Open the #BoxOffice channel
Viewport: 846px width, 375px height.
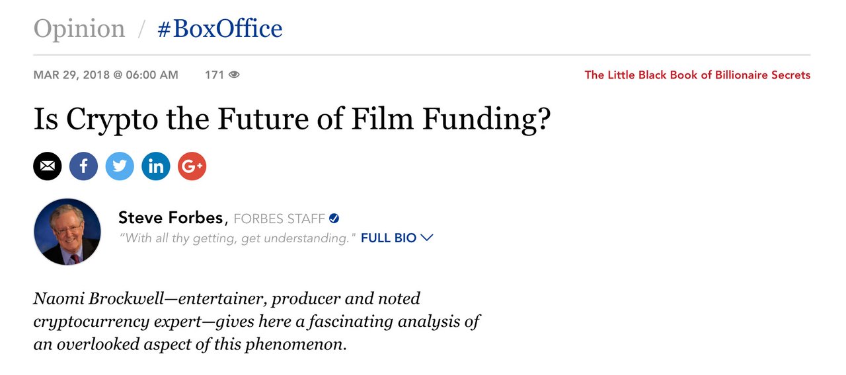click(220, 28)
